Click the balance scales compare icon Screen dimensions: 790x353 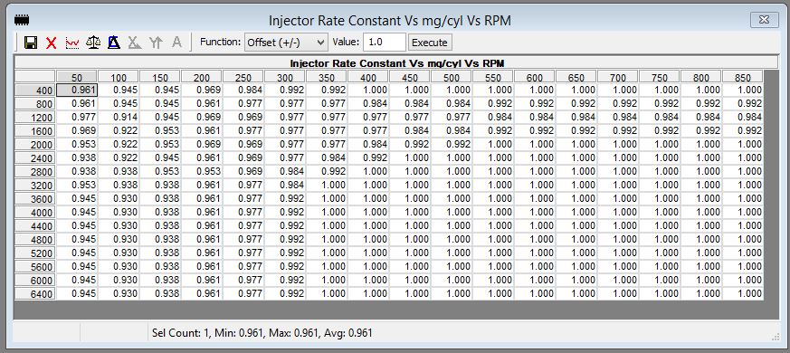pyautogui.click(x=93, y=43)
